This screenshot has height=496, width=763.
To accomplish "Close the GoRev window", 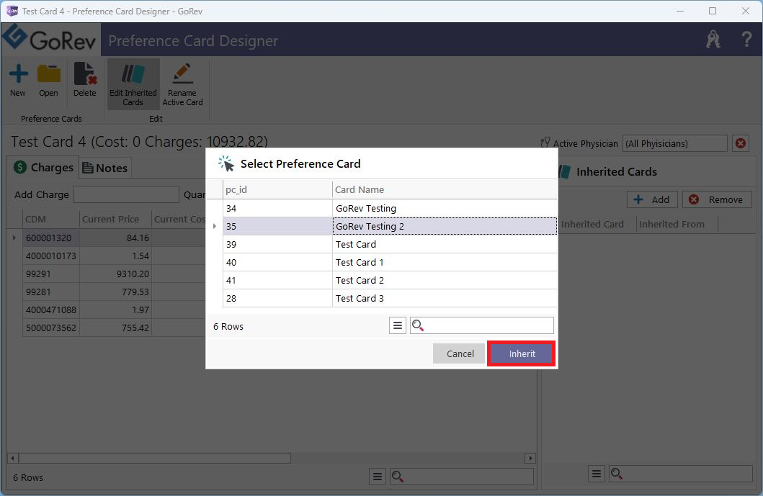I will click(x=745, y=12).
